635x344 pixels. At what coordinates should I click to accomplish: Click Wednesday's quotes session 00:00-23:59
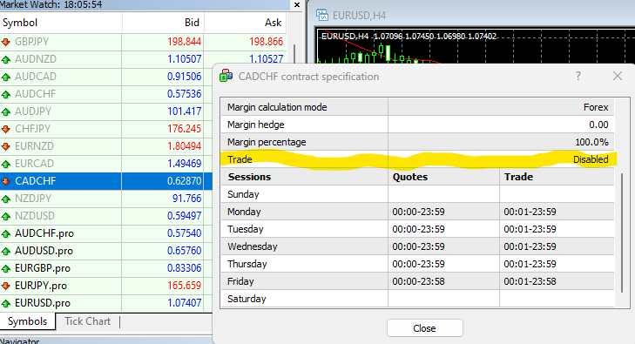point(418,246)
